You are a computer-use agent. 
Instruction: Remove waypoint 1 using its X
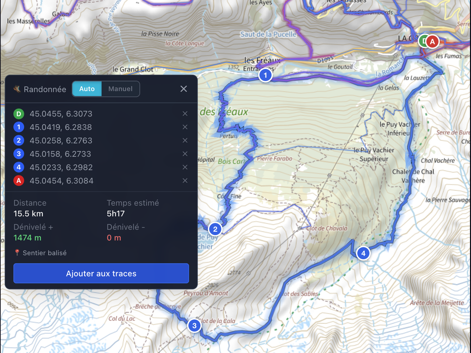click(185, 127)
